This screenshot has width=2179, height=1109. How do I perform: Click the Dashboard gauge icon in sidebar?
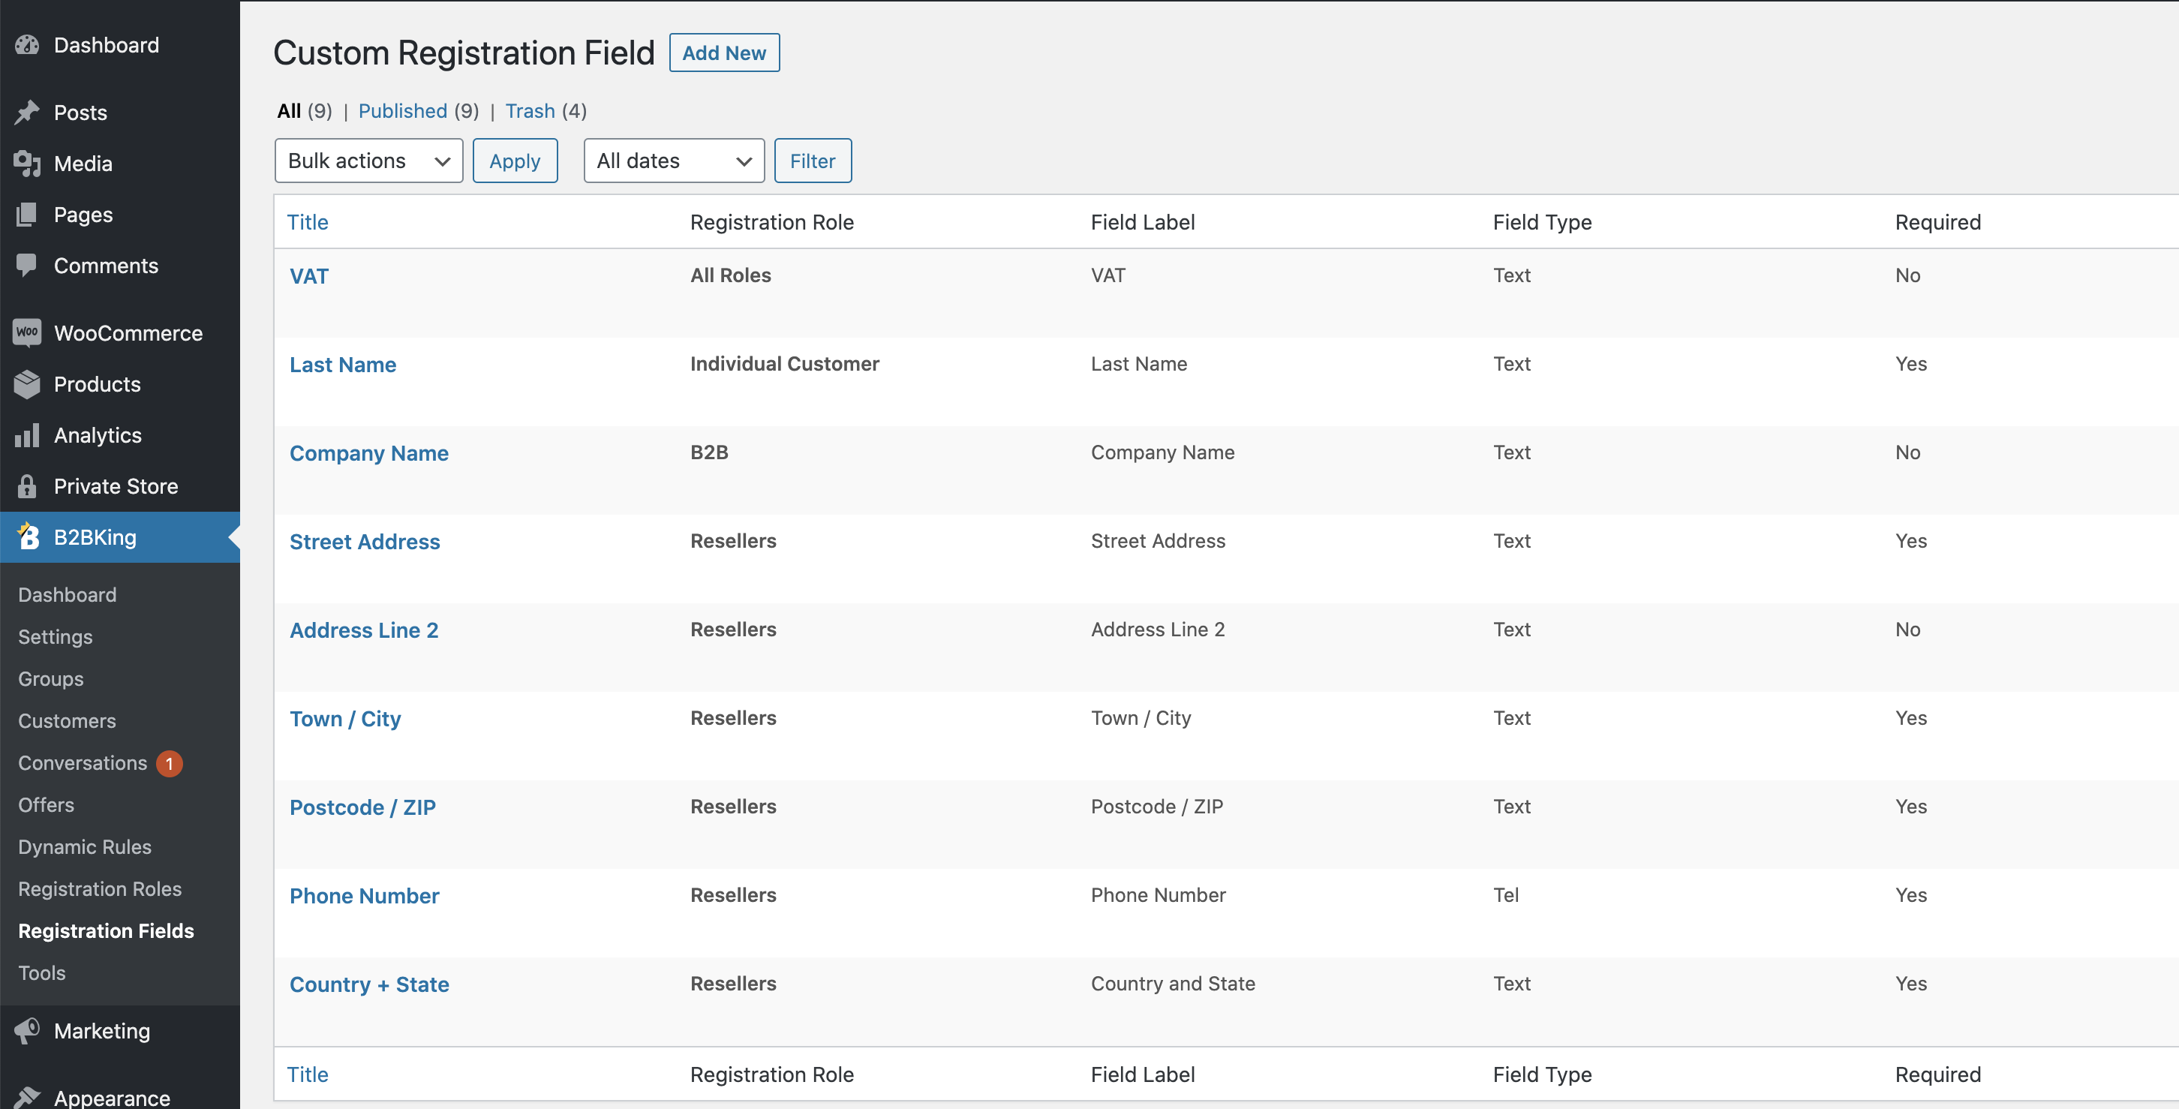click(27, 45)
